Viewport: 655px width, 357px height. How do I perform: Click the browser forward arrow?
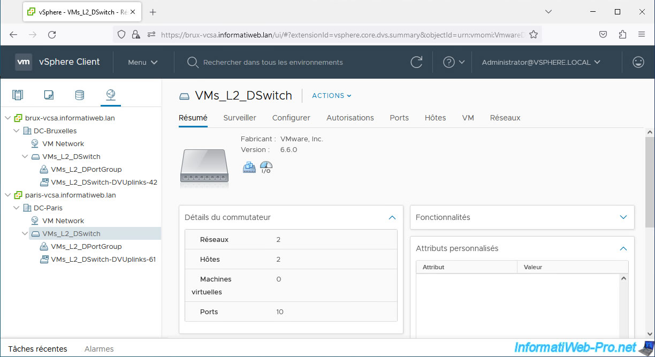tap(33, 34)
